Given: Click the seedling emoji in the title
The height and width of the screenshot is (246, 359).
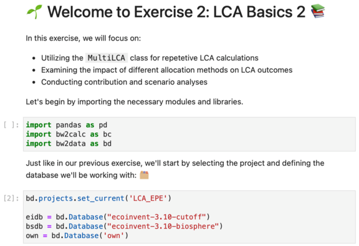Looking at the screenshot, I should pos(34,12).
